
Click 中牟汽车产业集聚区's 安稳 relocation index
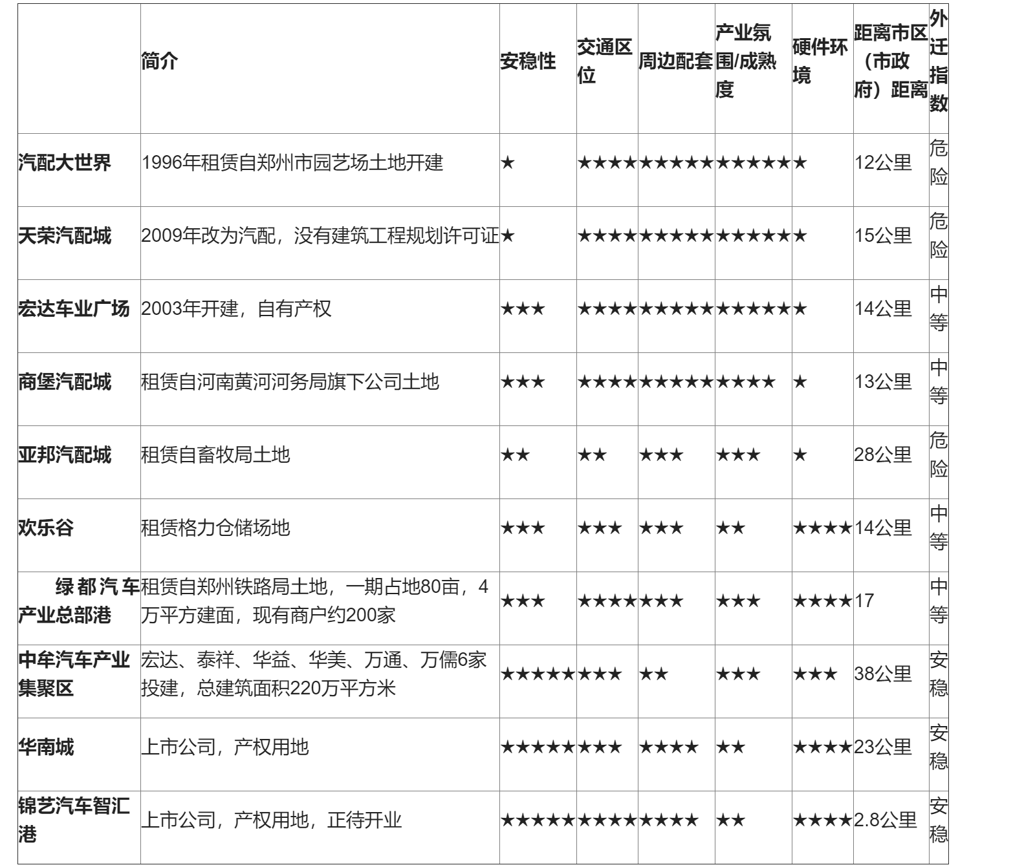pos(939,674)
